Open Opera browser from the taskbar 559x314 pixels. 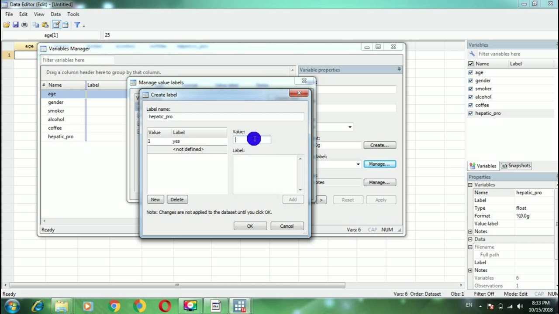(x=165, y=306)
